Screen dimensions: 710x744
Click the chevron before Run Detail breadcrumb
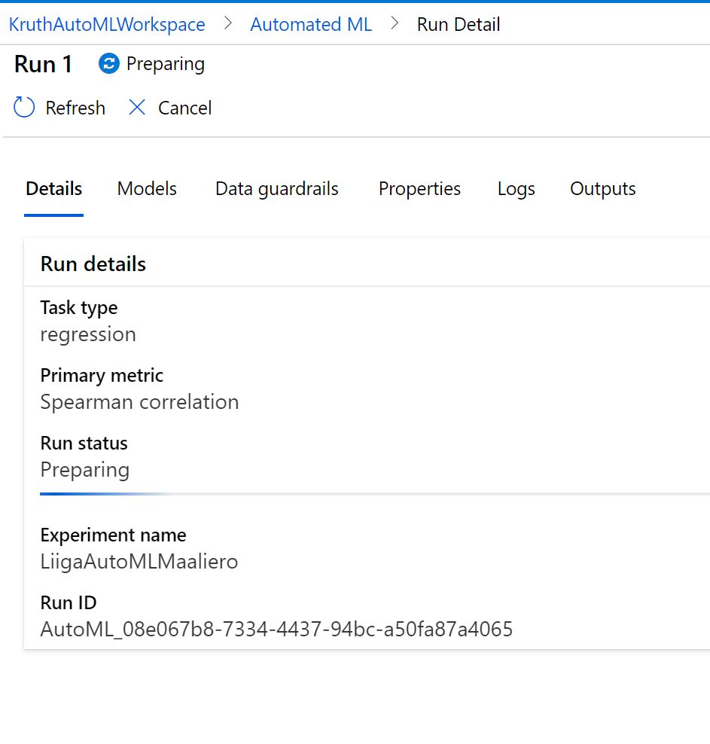pos(395,23)
